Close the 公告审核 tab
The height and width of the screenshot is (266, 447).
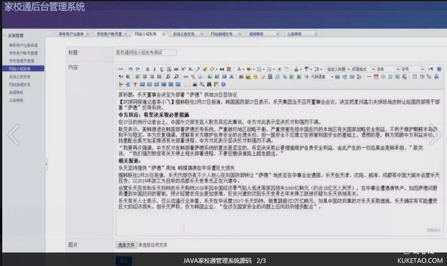pos(316,34)
